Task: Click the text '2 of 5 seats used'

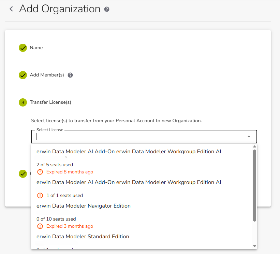Action: coord(55,165)
